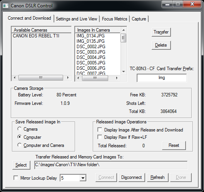Image resolution: width=204 pixels, height=192 pixels.
Task: Choose Camera save location radio button
Action: pos(20,129)
